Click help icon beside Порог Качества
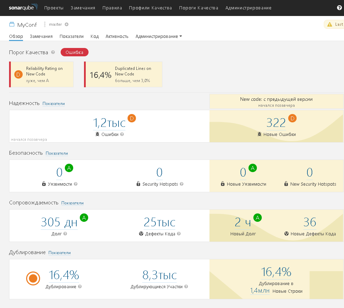 coord(53,52)
